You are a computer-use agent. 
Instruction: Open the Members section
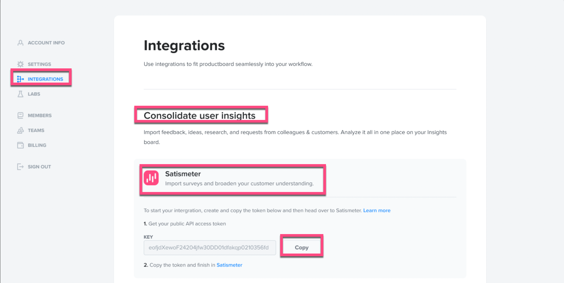click(x=40, y=115)
